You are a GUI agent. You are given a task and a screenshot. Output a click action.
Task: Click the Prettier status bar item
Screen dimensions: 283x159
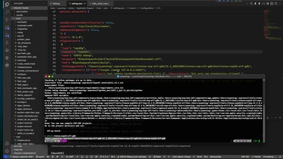pos(256,157)
